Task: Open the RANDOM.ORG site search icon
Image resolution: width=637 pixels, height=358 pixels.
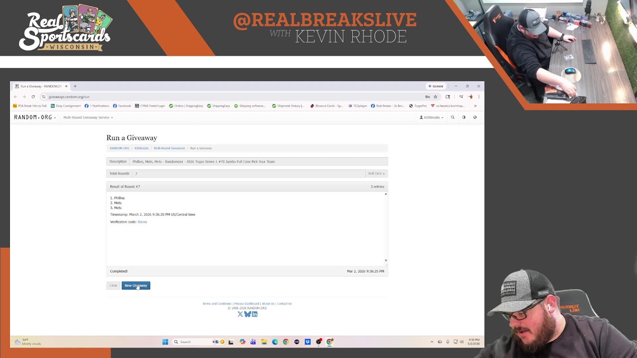Action: (x=453, y=117)
